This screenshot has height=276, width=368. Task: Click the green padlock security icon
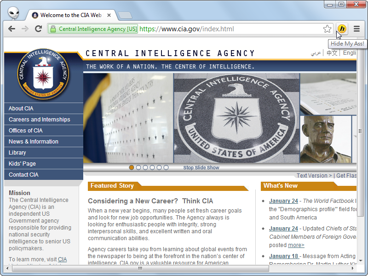coord(53,29)
